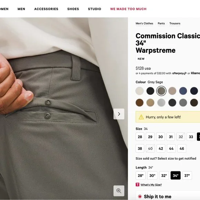The height and width of the screenshot is (200, 200).
Task: Click the warning triangle icon in banner
Action: tap(141, 117)
